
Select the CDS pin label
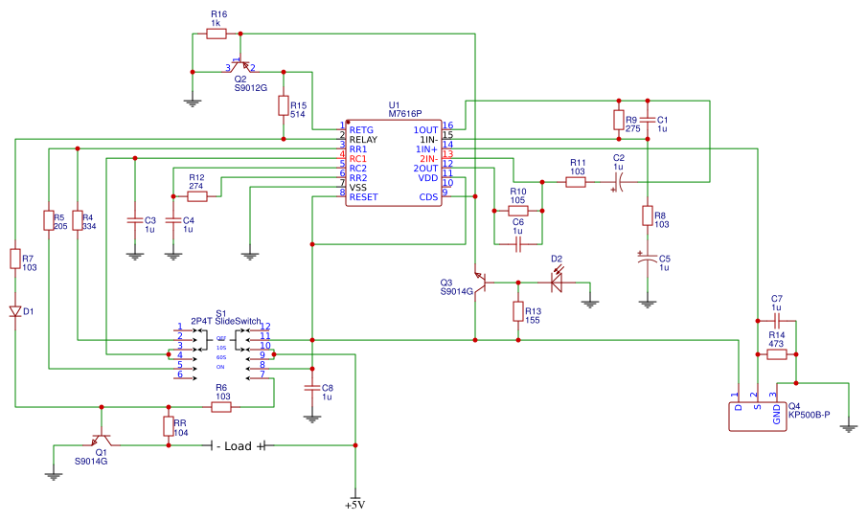(x=428, y=196)
